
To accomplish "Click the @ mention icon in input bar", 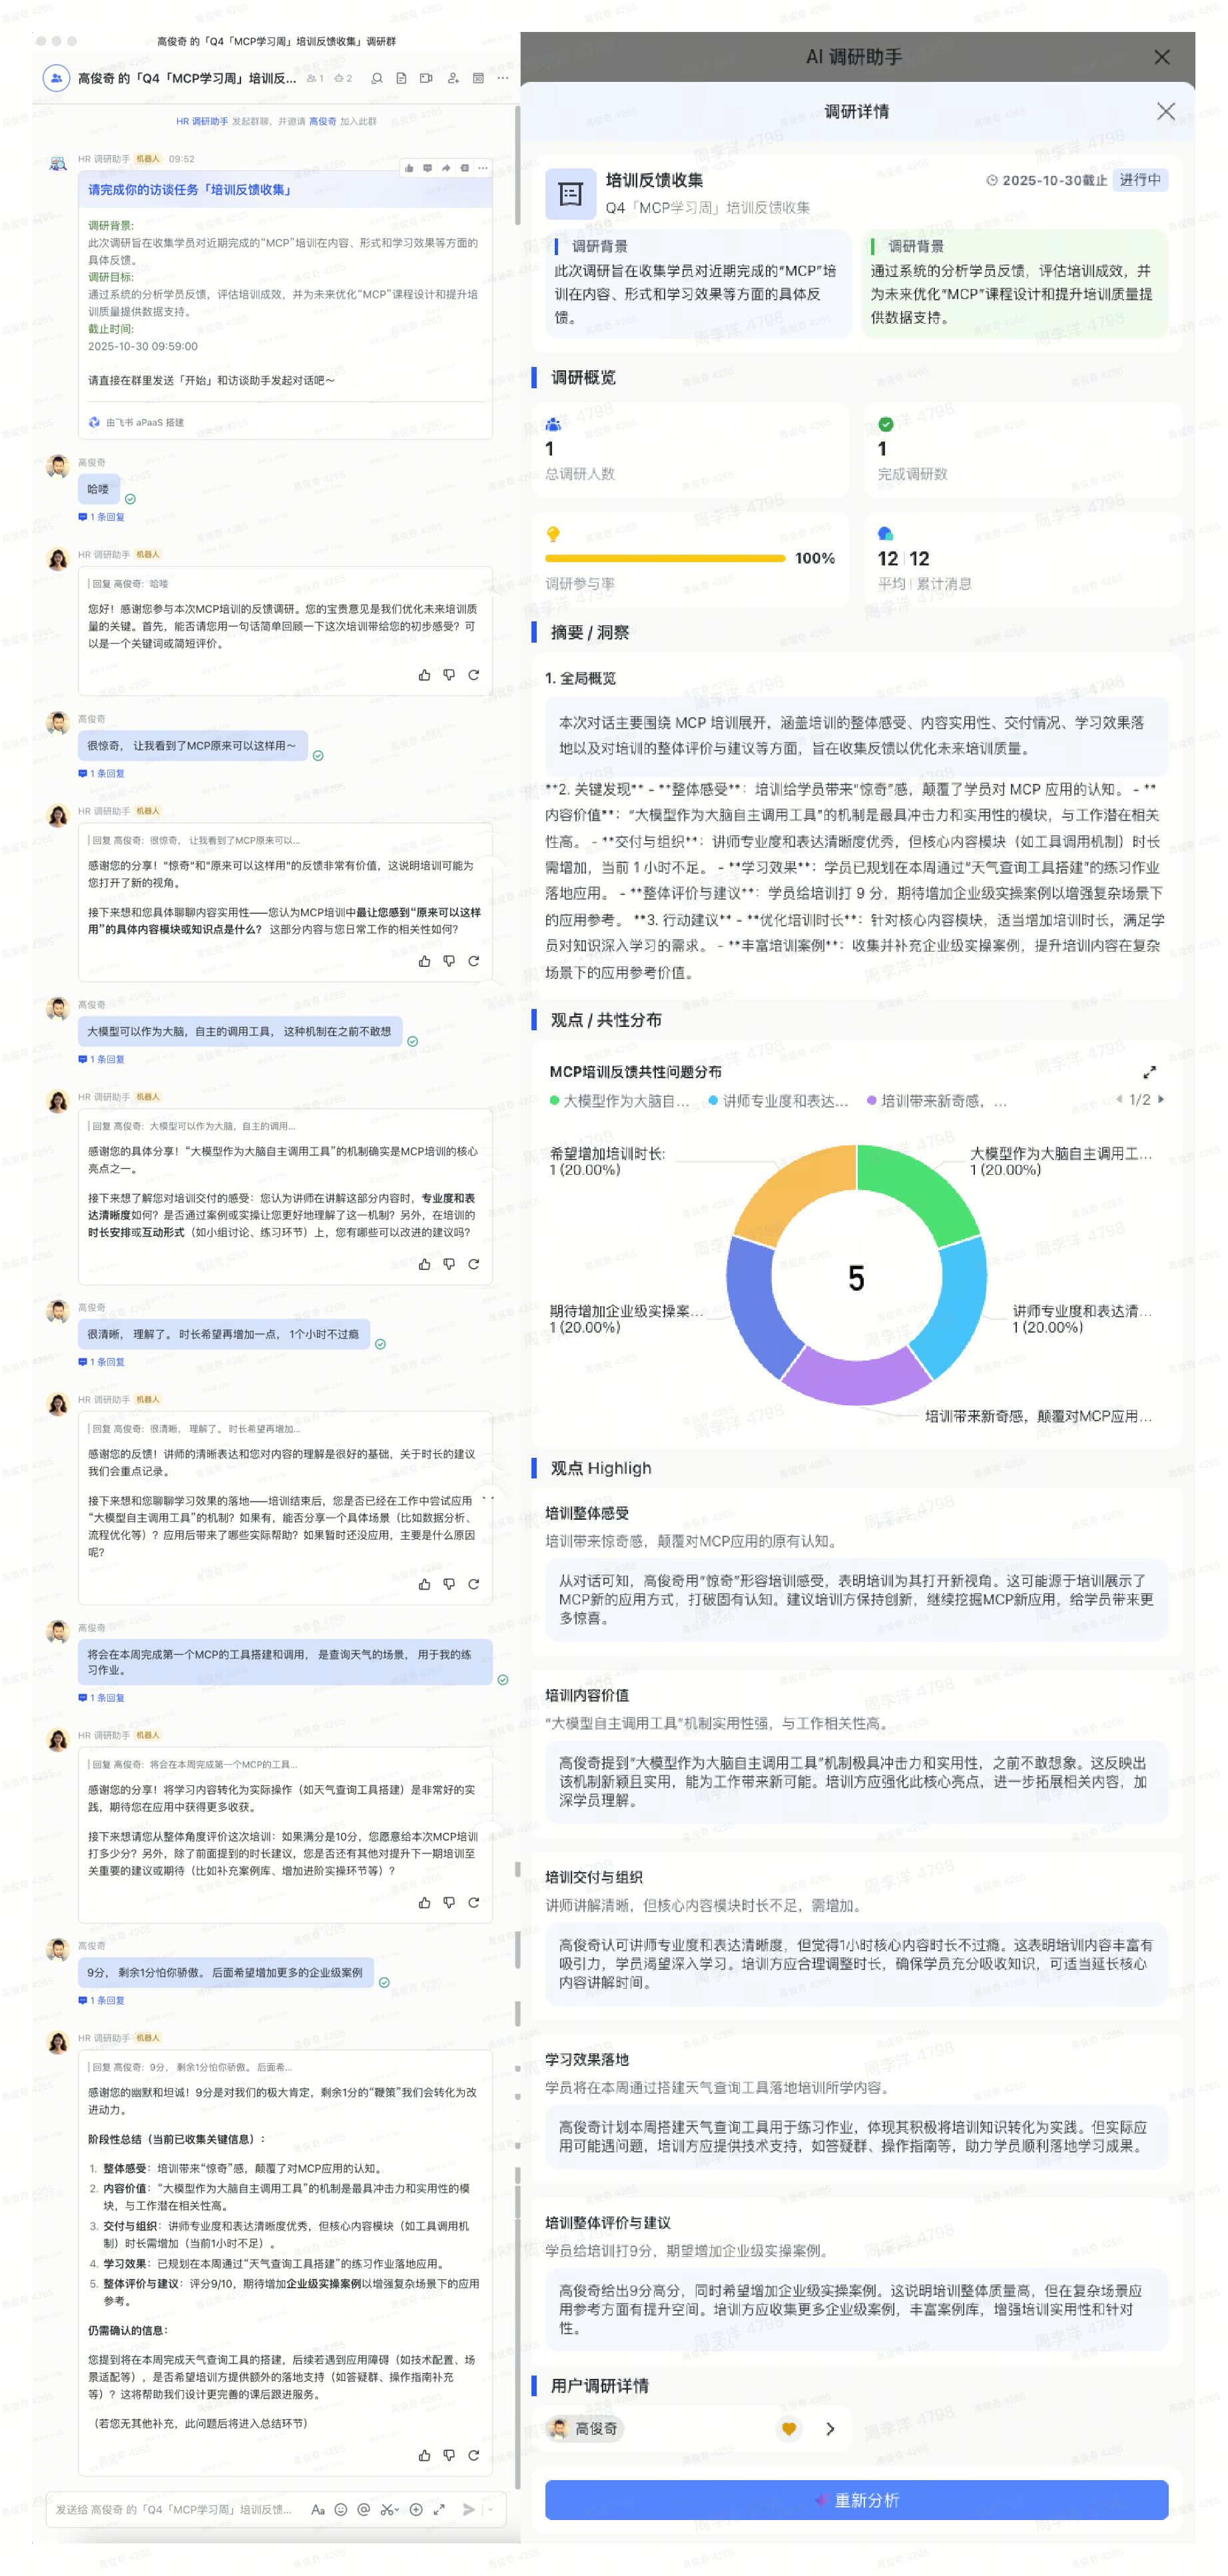I will coord(364,2509).
